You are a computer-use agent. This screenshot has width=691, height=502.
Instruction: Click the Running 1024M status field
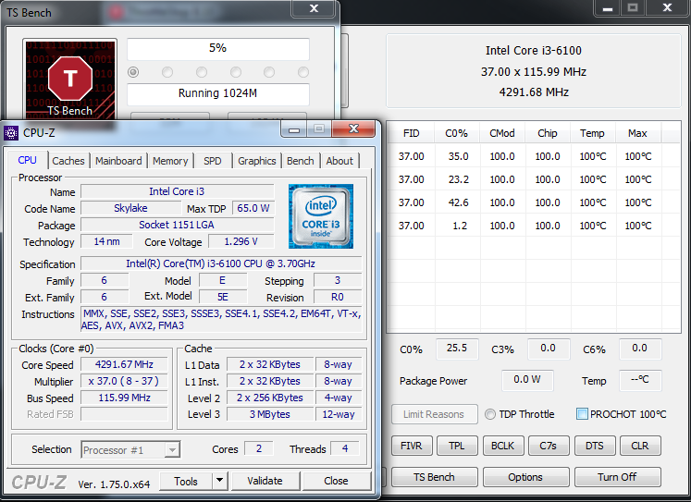tap(218, 93)
